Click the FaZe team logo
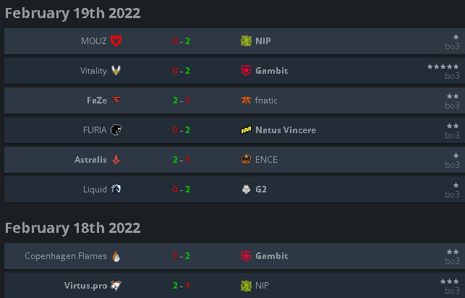This screenshot has width=465, height=298. [116, 101]
